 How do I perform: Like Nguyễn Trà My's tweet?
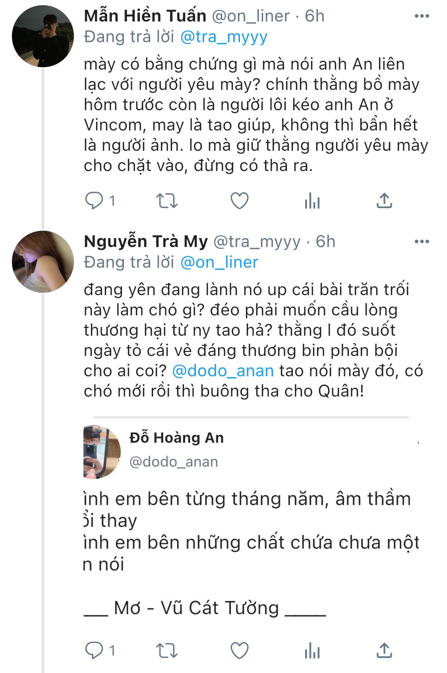click(240, 651)
